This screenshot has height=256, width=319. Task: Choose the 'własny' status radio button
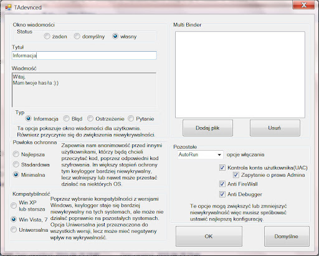pos(115,36)
